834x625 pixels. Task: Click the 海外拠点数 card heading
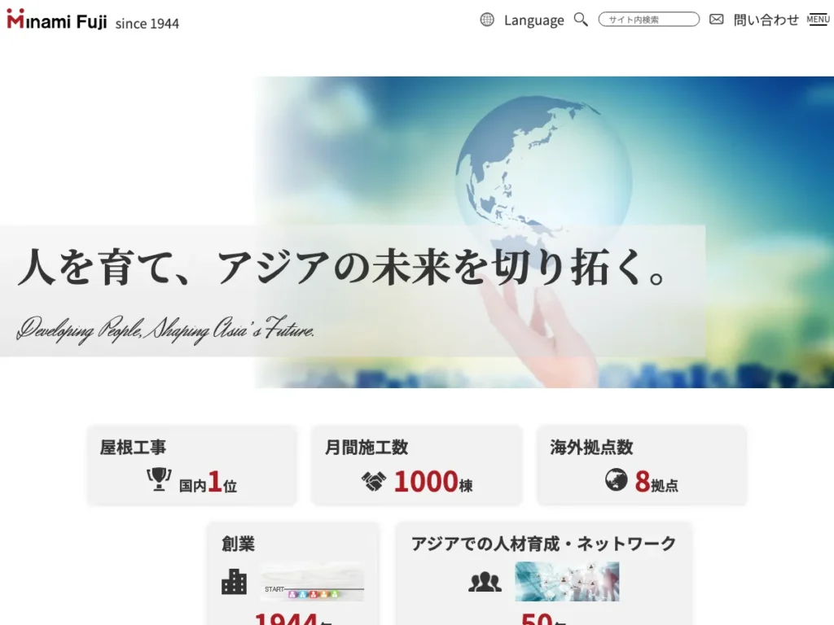591,447
